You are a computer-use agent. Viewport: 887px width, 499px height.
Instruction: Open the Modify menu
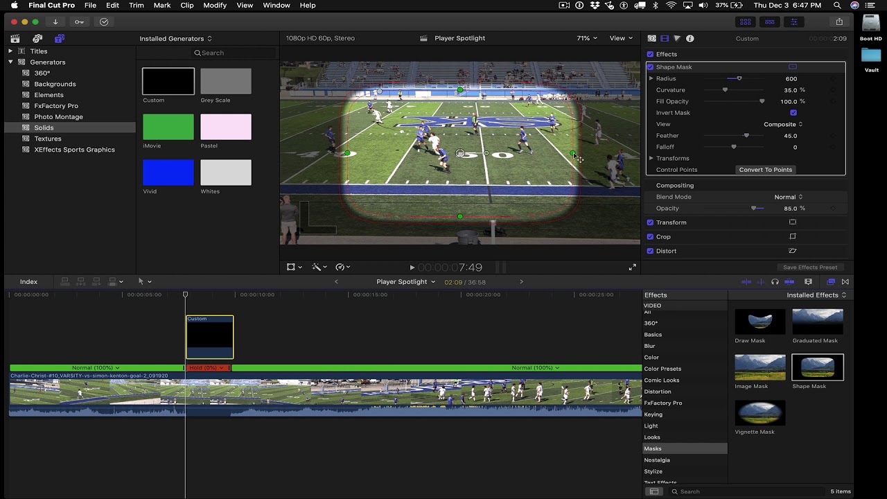click(x=215, y=6)
